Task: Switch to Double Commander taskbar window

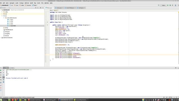Action: [35, 100]
